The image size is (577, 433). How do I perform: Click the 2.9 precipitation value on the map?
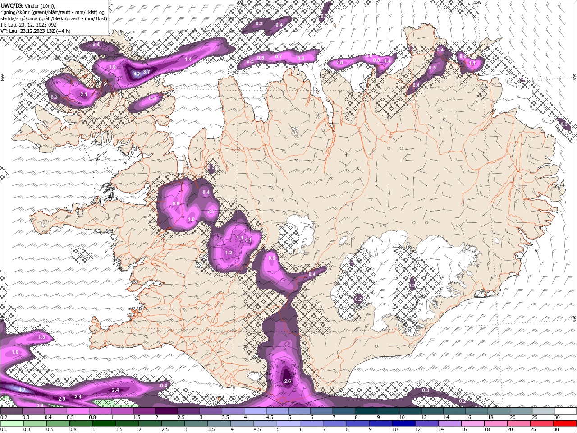pyautogui.click(x=62, y=399)
